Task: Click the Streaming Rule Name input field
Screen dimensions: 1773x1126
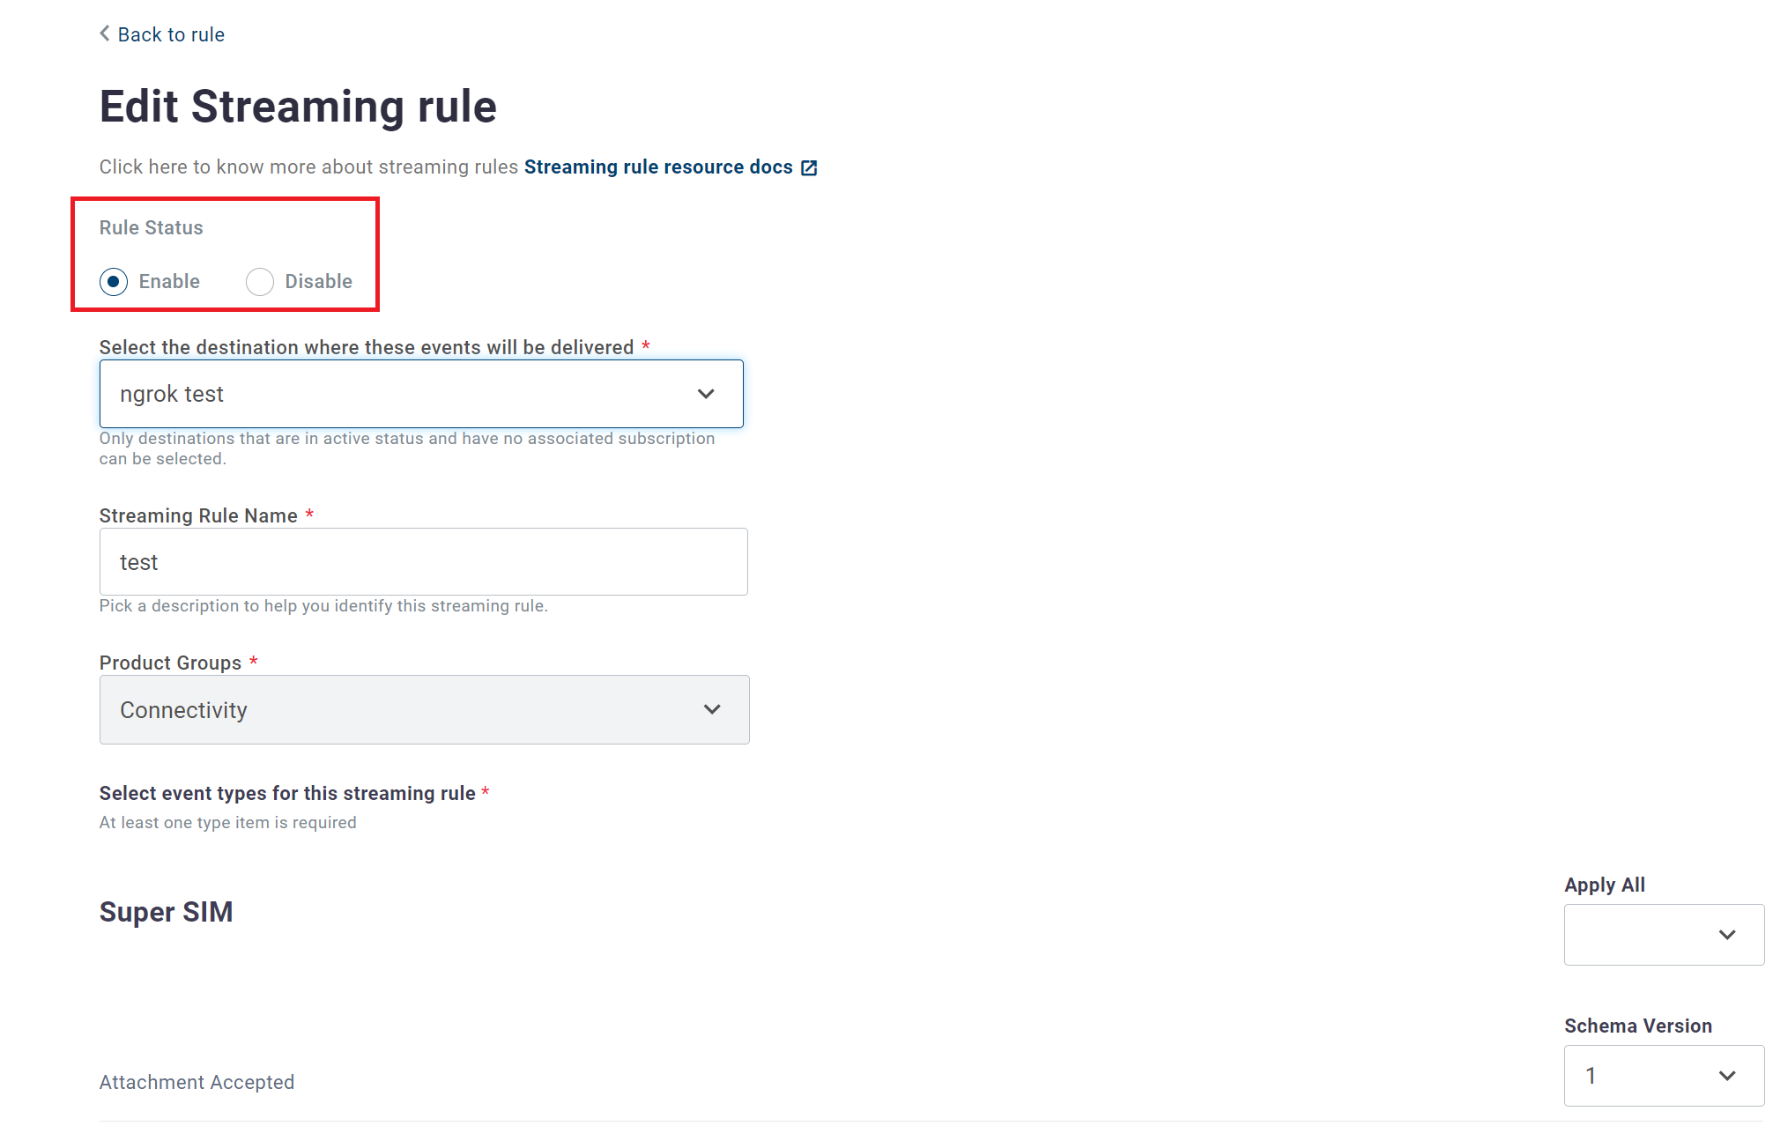Action: (x=423, y=562)
